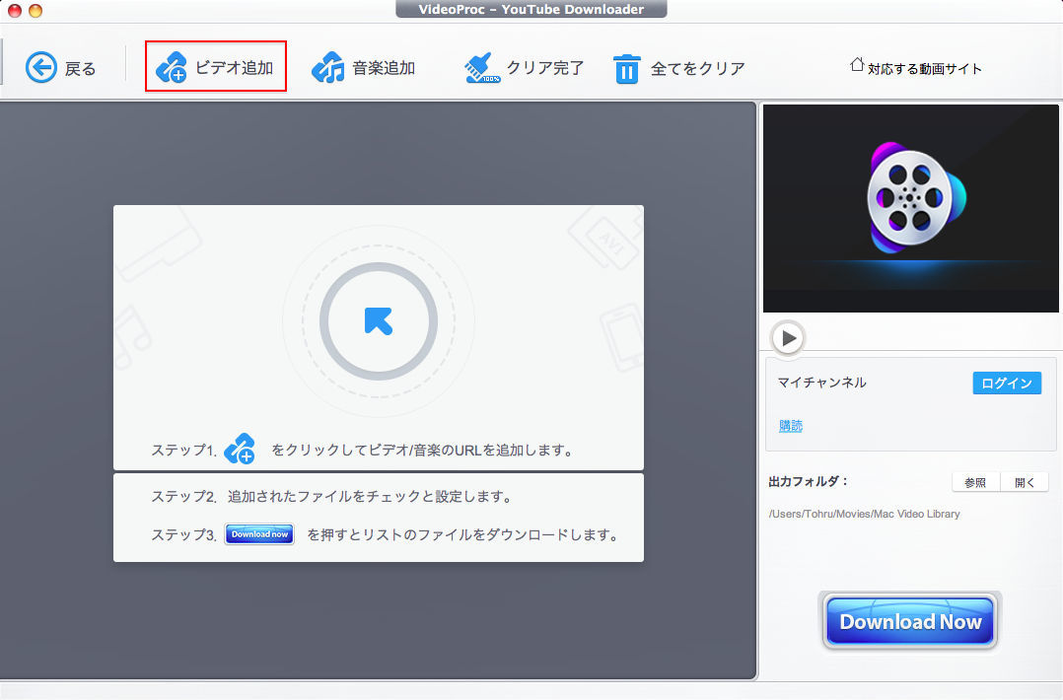
Task: Click the 全てをクリア label text
Action: (697, 68)
